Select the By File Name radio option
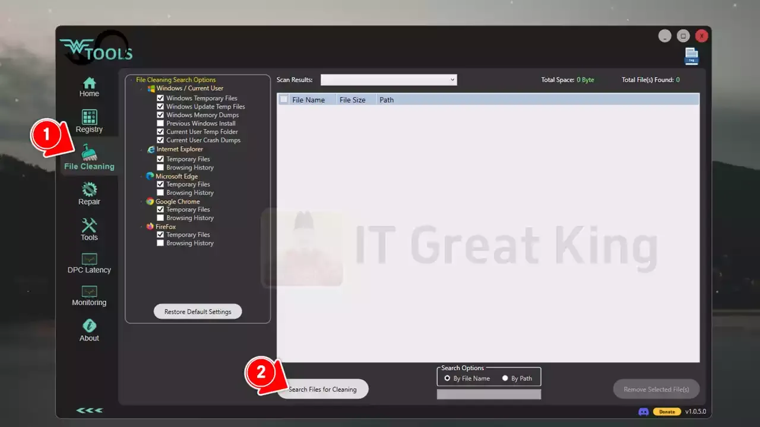Image resolution: width=760 pixels, height=427 pixels. click(x=447, y=378)
